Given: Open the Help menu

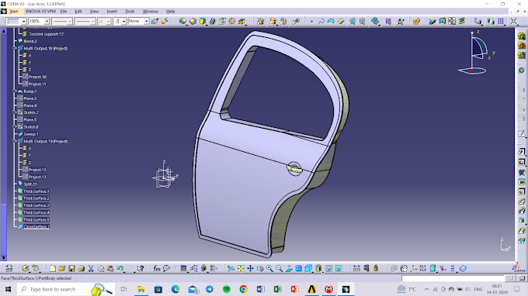Looking at the screenshot, I should coord(170,12).
